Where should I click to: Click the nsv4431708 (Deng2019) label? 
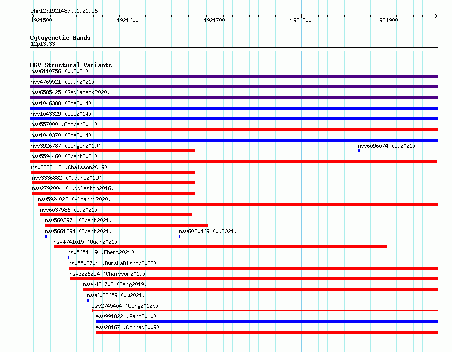pos(115,284)
